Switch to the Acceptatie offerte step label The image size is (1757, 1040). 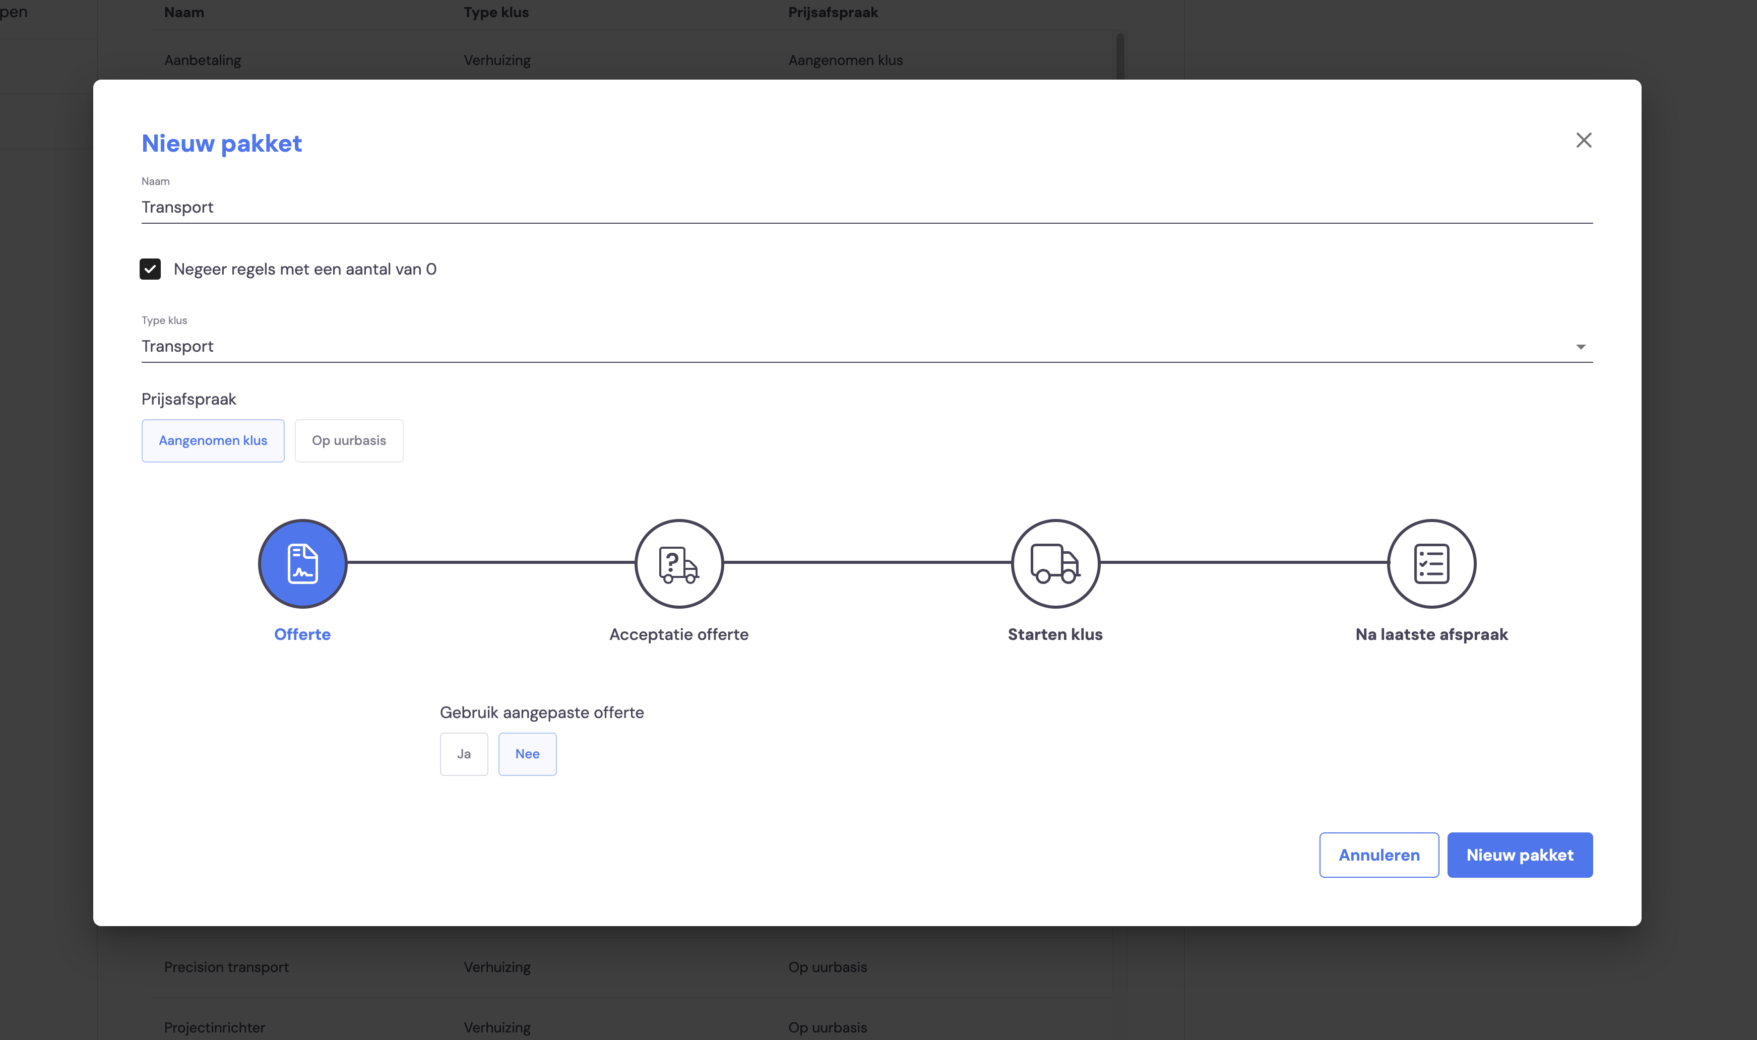pyautogui.click(x=679, y=634)
